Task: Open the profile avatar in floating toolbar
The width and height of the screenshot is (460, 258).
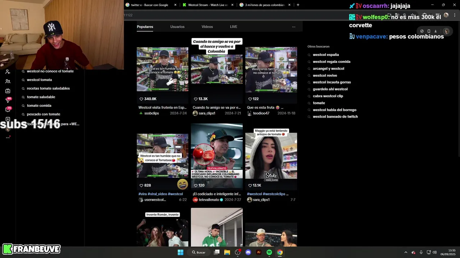Action: (x=446, y=31)
